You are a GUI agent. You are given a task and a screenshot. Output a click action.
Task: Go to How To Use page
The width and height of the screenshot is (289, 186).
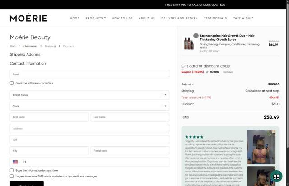click(122, 18)
